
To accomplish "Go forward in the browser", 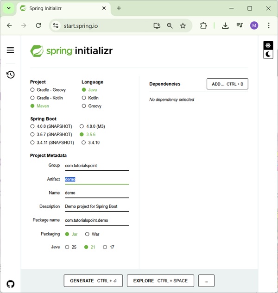I will [x=24, y=25].
